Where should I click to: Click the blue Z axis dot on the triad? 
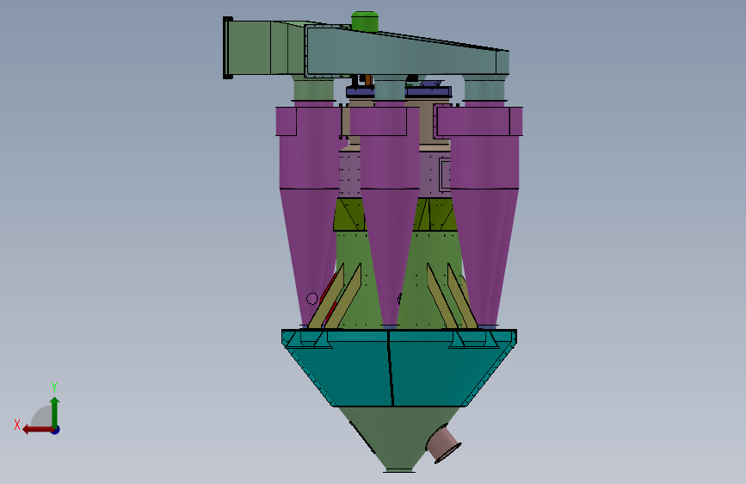tap(56, 430)
